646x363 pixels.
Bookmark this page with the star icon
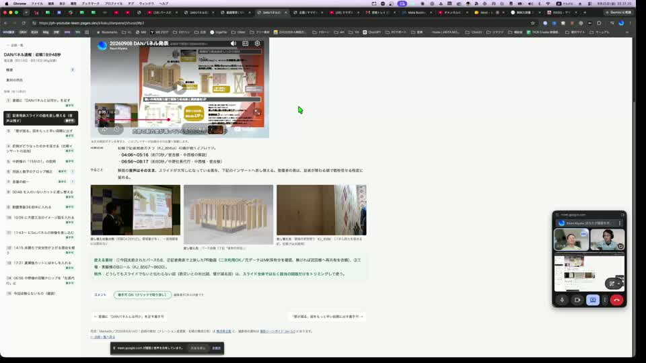click(533, 23)
